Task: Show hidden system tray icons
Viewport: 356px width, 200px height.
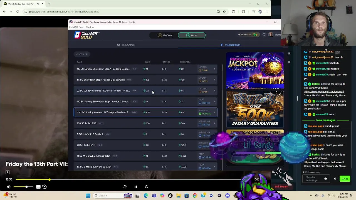Action: [x=311, y=196]
